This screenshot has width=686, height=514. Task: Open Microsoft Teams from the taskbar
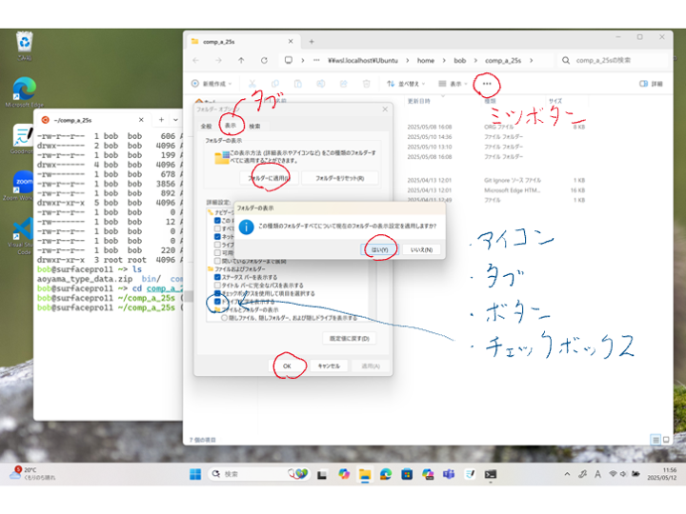[449, 474]
